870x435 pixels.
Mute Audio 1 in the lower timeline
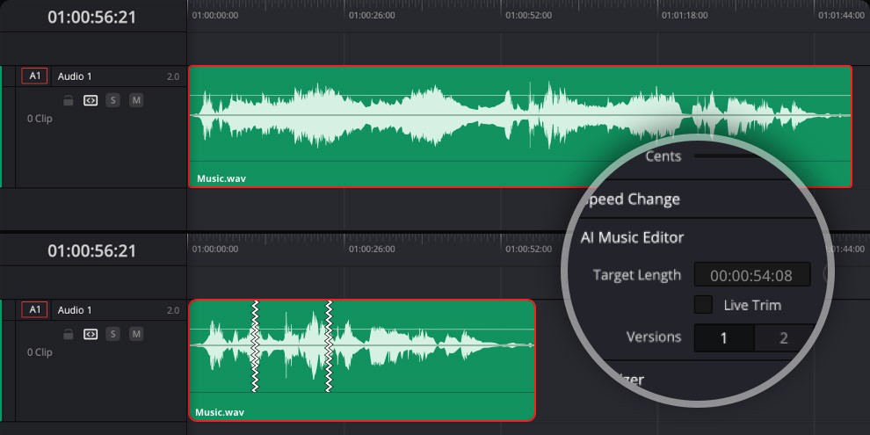click(x=135, y=334)
